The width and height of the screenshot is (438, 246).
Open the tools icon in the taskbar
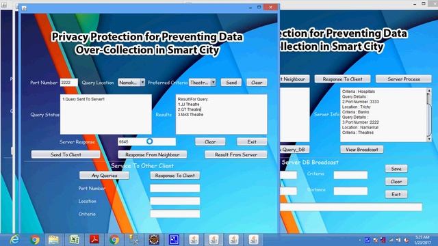(134, 240)
